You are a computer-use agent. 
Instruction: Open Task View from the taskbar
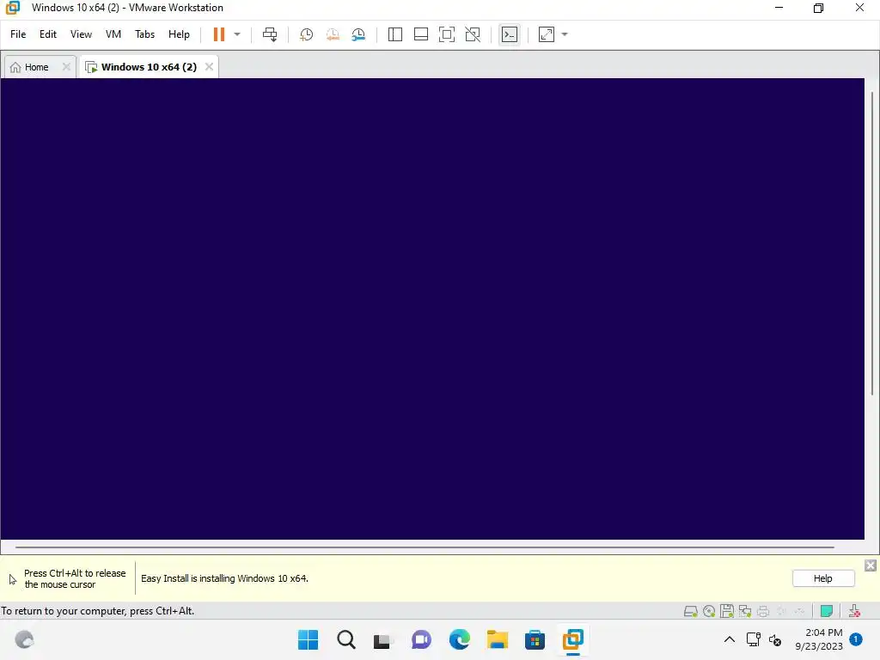tap(383, 639)
